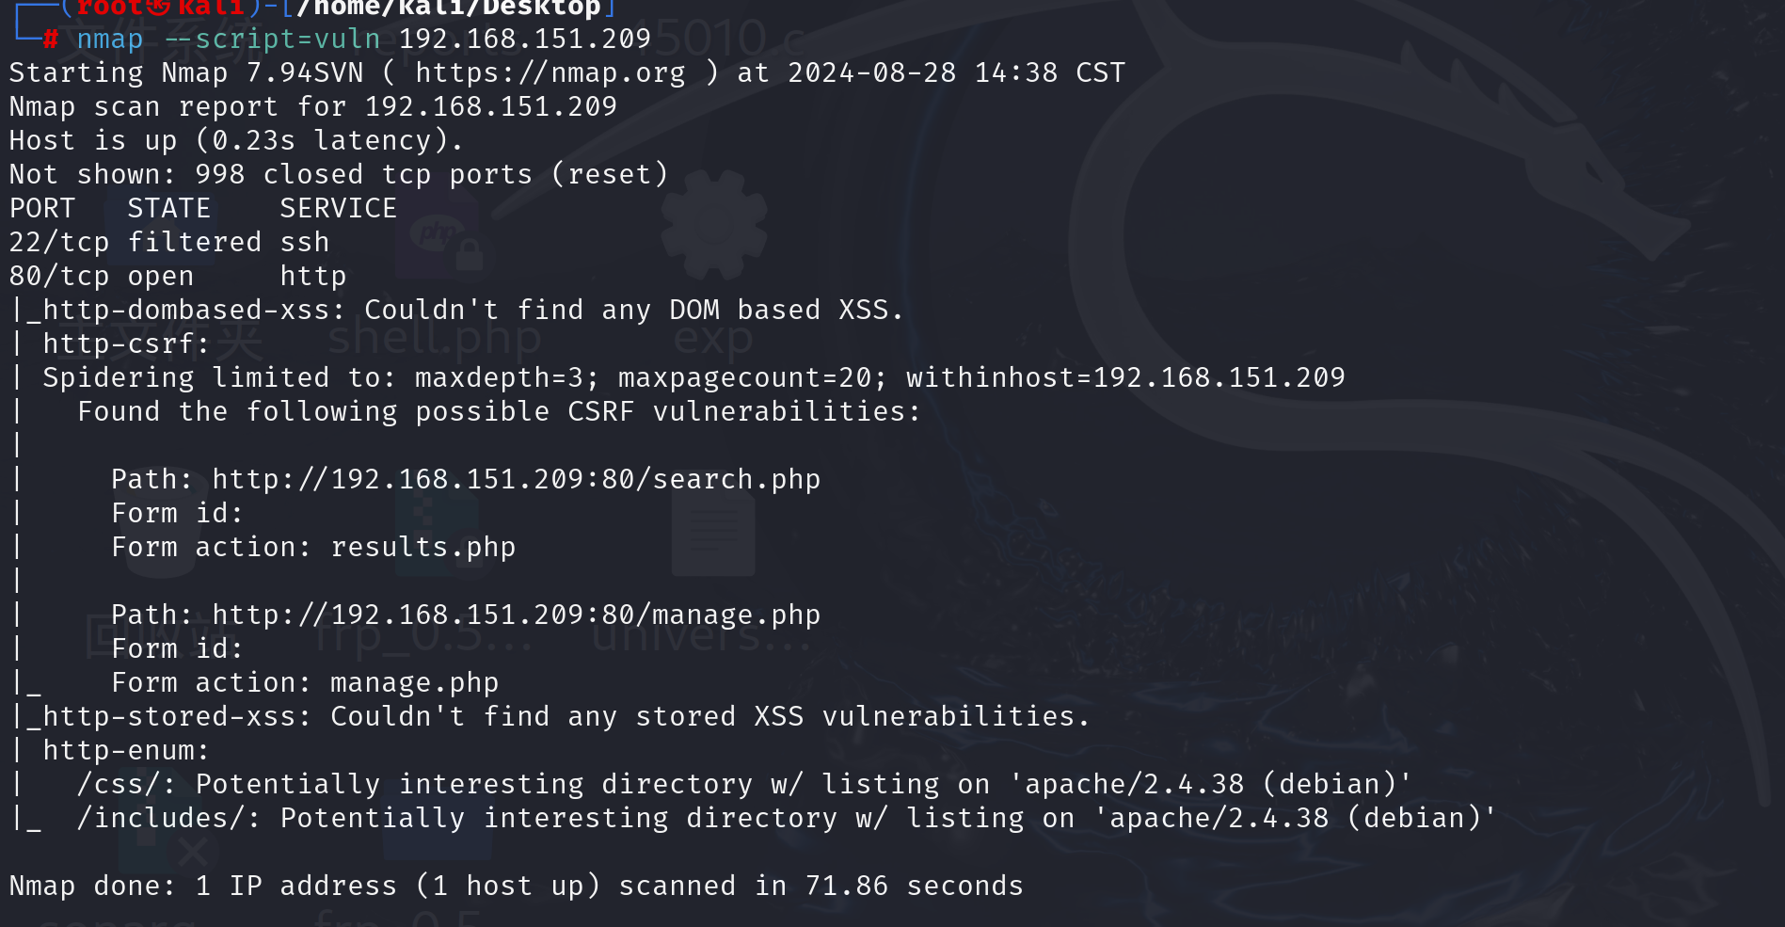Click the search.php path URL
This screenshot has width=1785, height=927.
pyautogui.click(x=516, y=479)
